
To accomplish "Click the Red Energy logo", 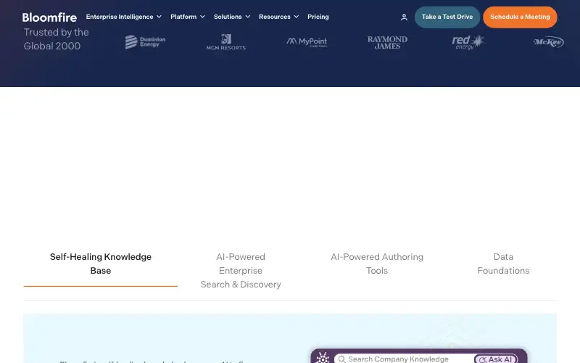I will 468,42.
